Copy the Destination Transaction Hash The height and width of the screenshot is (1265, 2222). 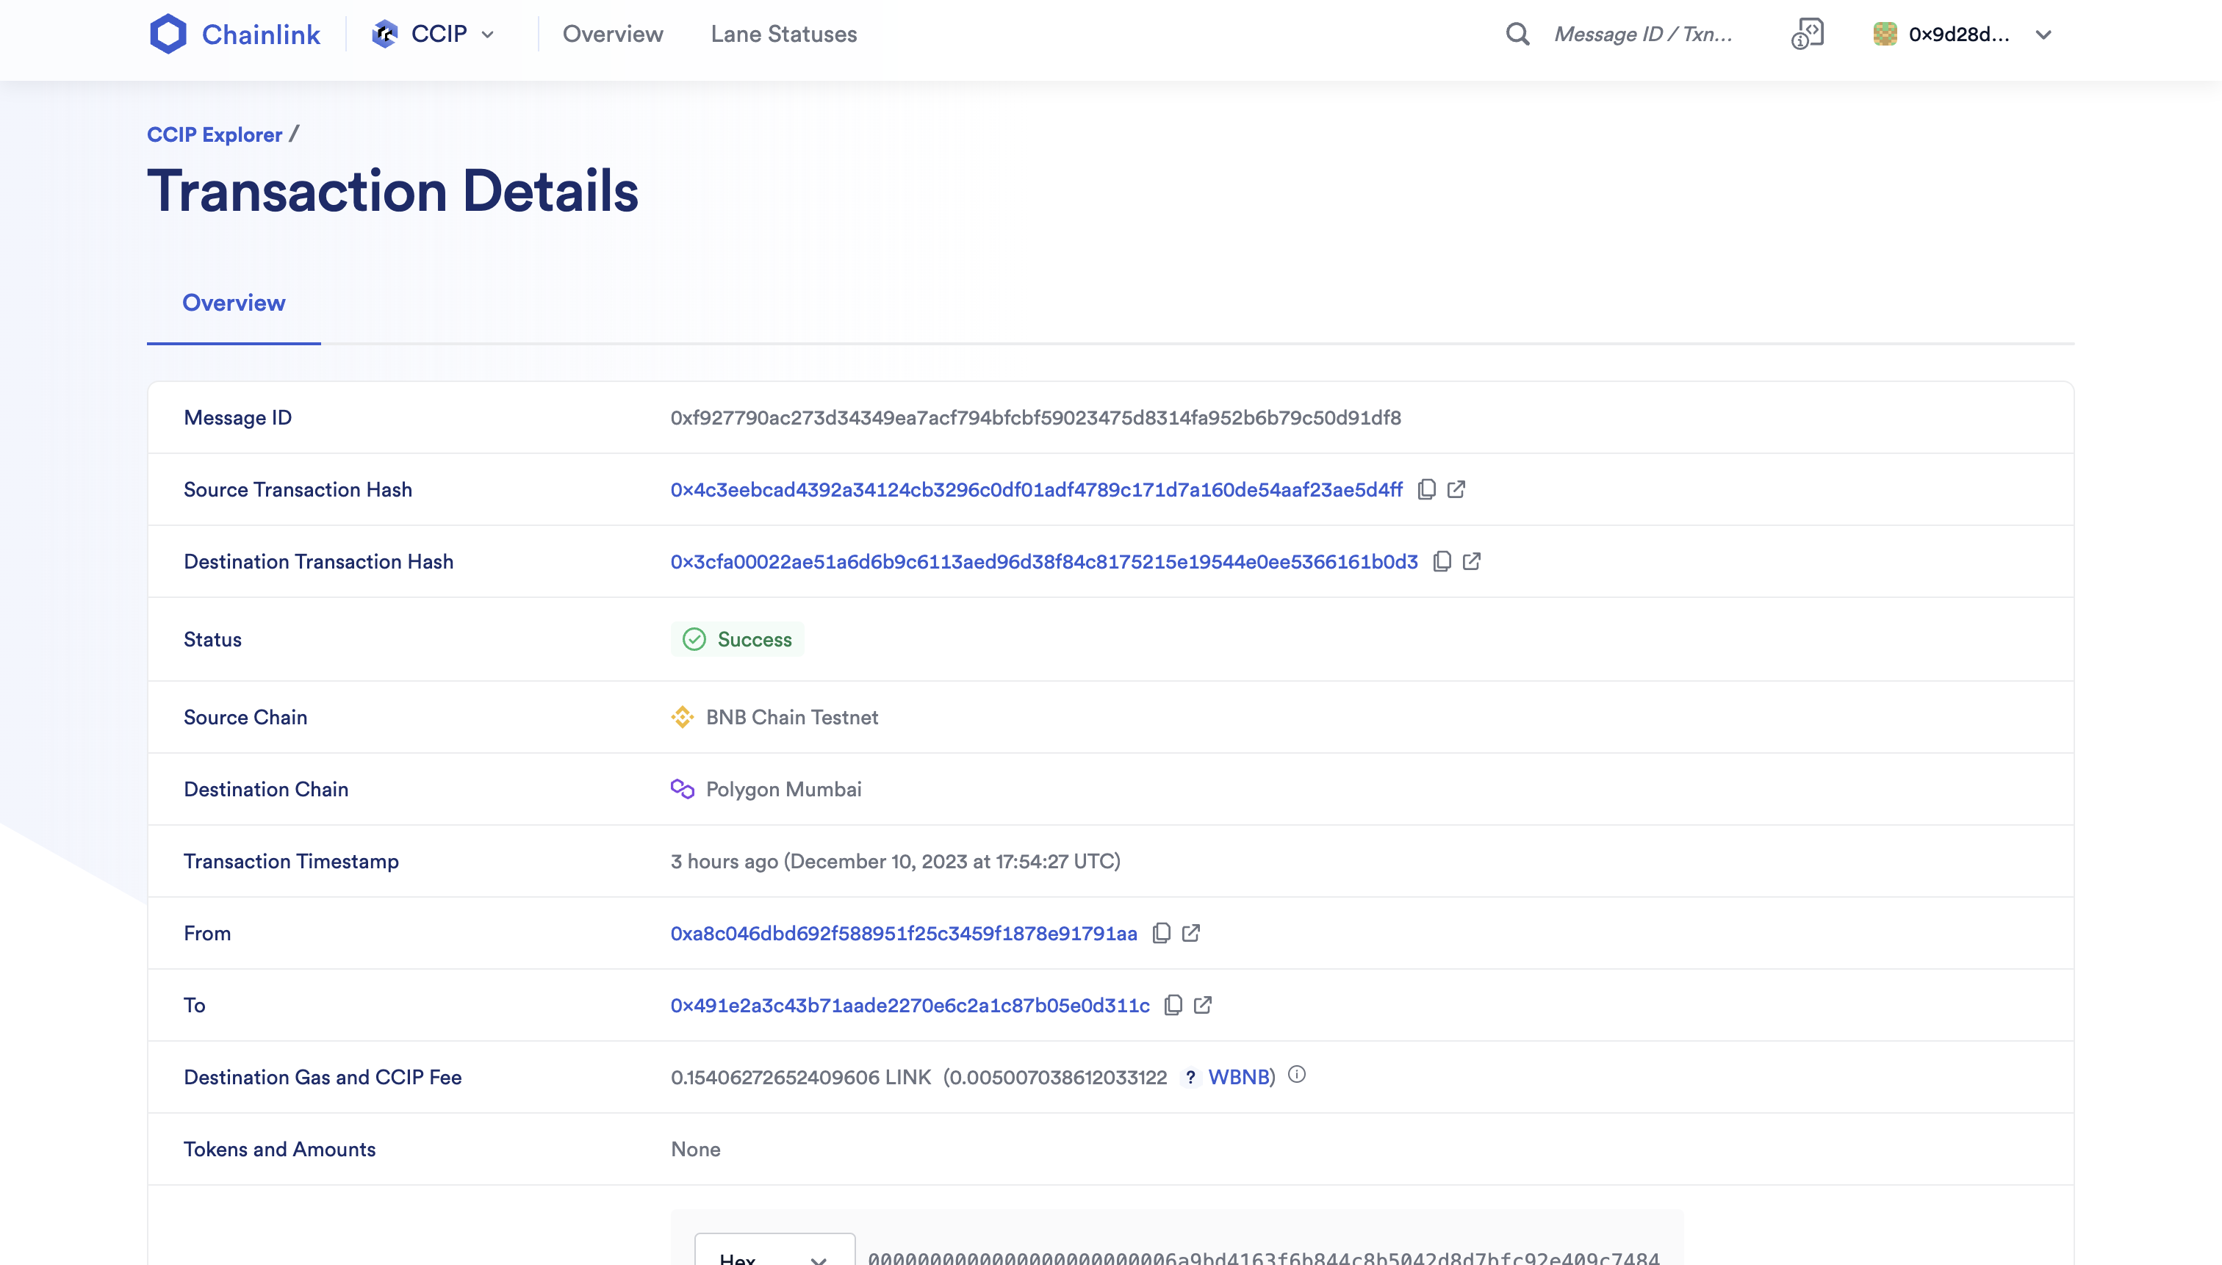[x=1442, y=561]
